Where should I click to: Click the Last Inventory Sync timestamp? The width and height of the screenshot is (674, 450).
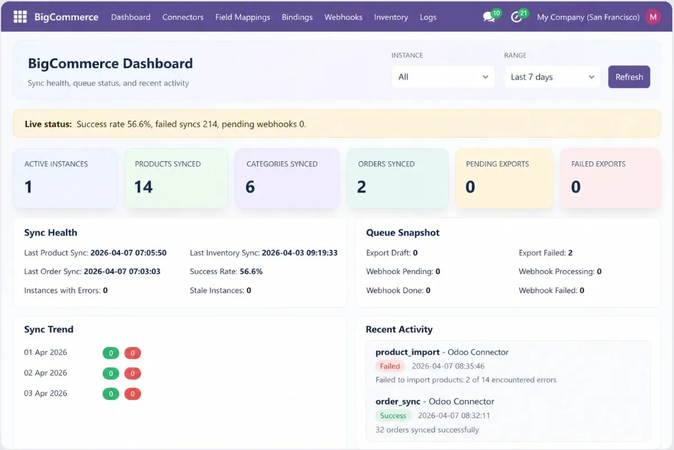(x=300, y=253)
